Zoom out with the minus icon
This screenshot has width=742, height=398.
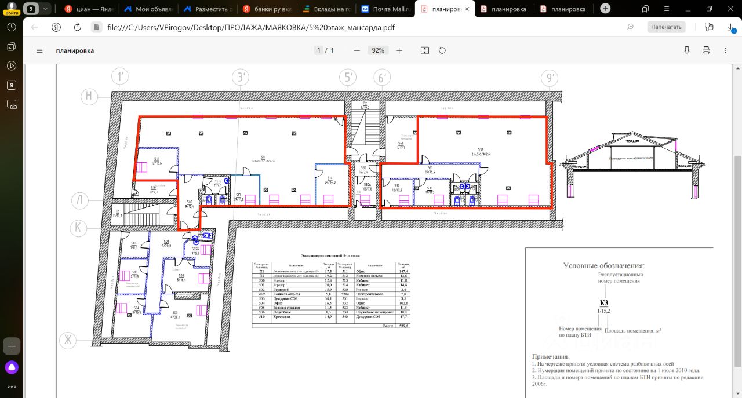[357, 50]
